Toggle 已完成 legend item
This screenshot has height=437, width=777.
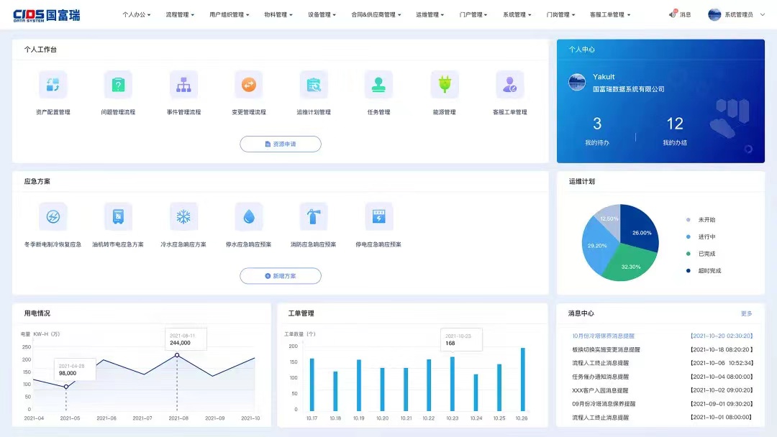pos(701,254)
